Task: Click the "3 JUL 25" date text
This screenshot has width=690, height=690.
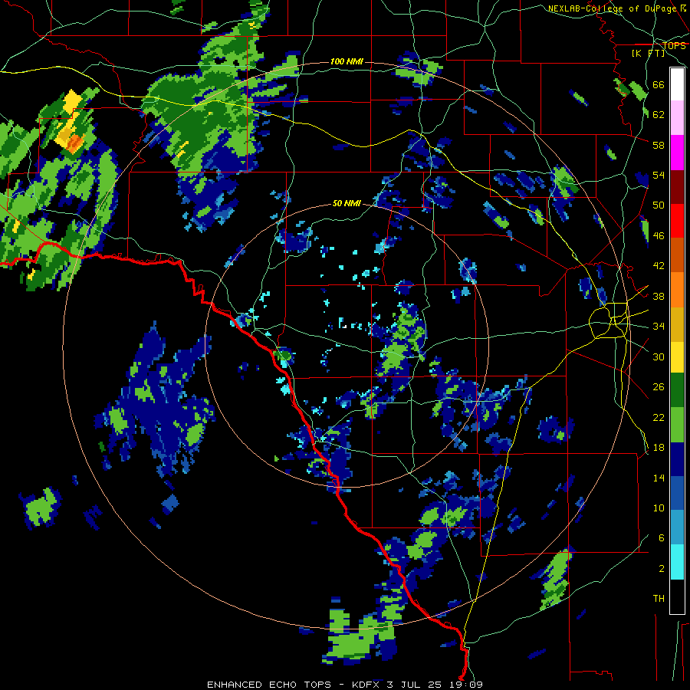Action: [416, 685]
